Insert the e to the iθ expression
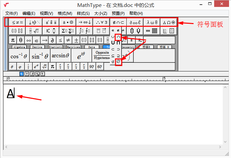This screenshot has width=231, height=158. click(81, 56)
